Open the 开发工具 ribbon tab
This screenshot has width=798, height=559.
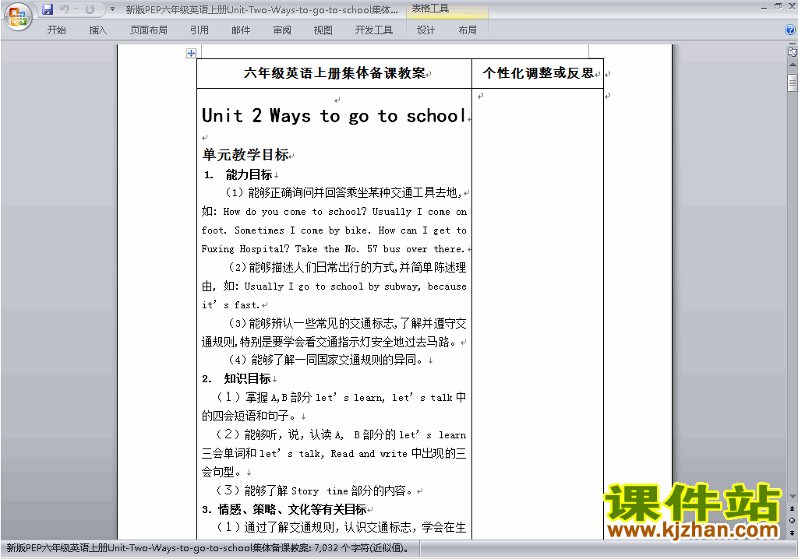[373, 30]
